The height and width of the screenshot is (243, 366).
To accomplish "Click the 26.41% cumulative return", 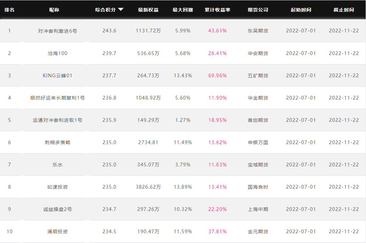I will [218, 53].
